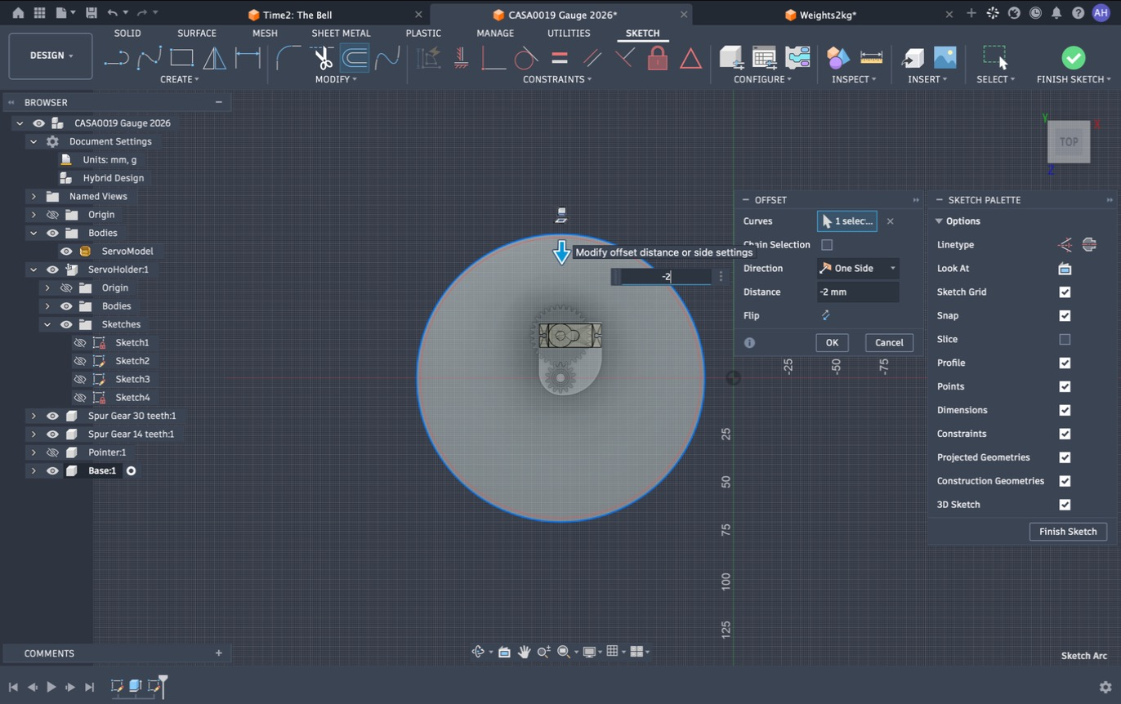Uncheck Projected Geometries
The height and width of the screenshot is (704, 1121).
click(x=1065, y=457)
